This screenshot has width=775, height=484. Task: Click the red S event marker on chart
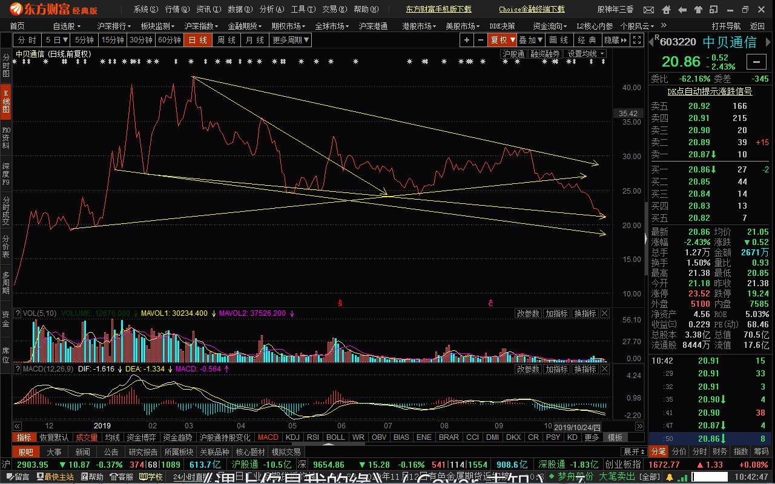pyautogui.click(x=340, y=303)
